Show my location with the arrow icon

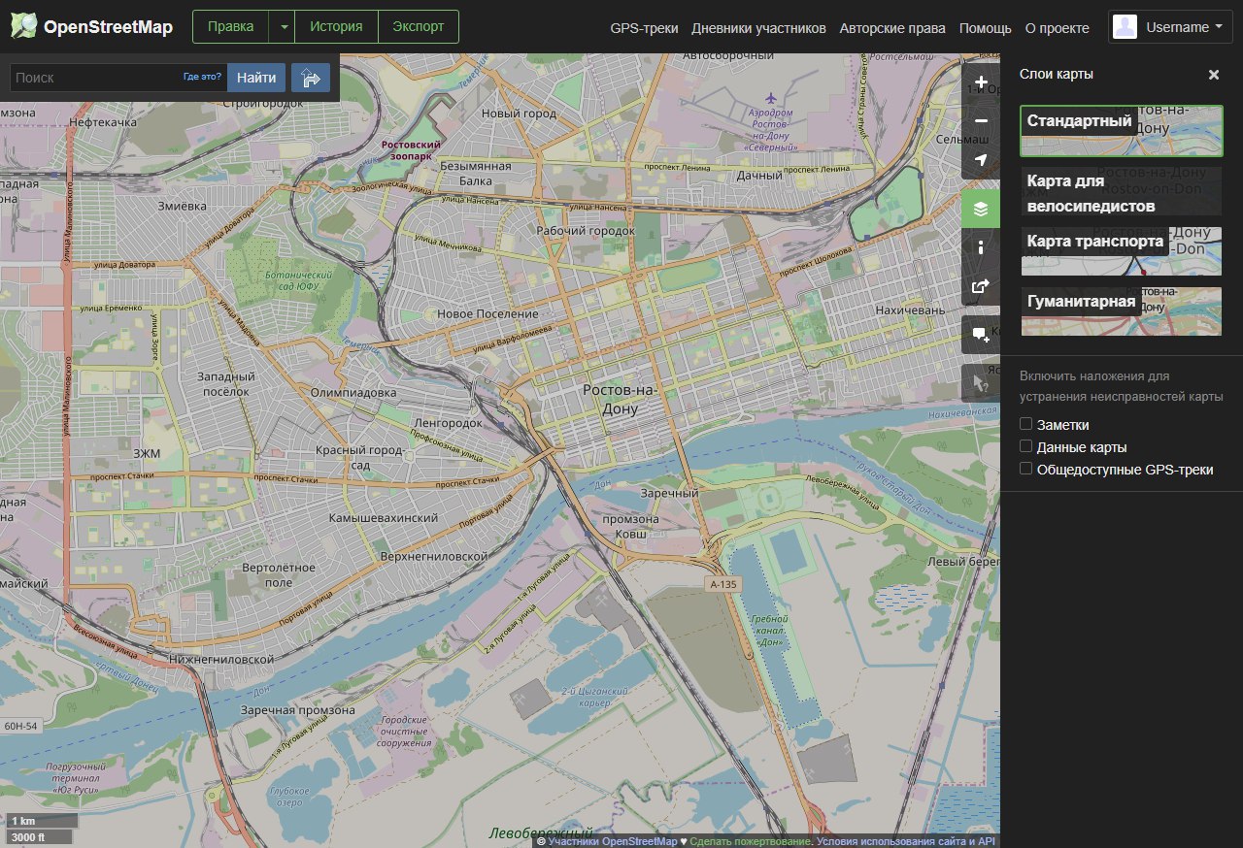coord(981,160)
